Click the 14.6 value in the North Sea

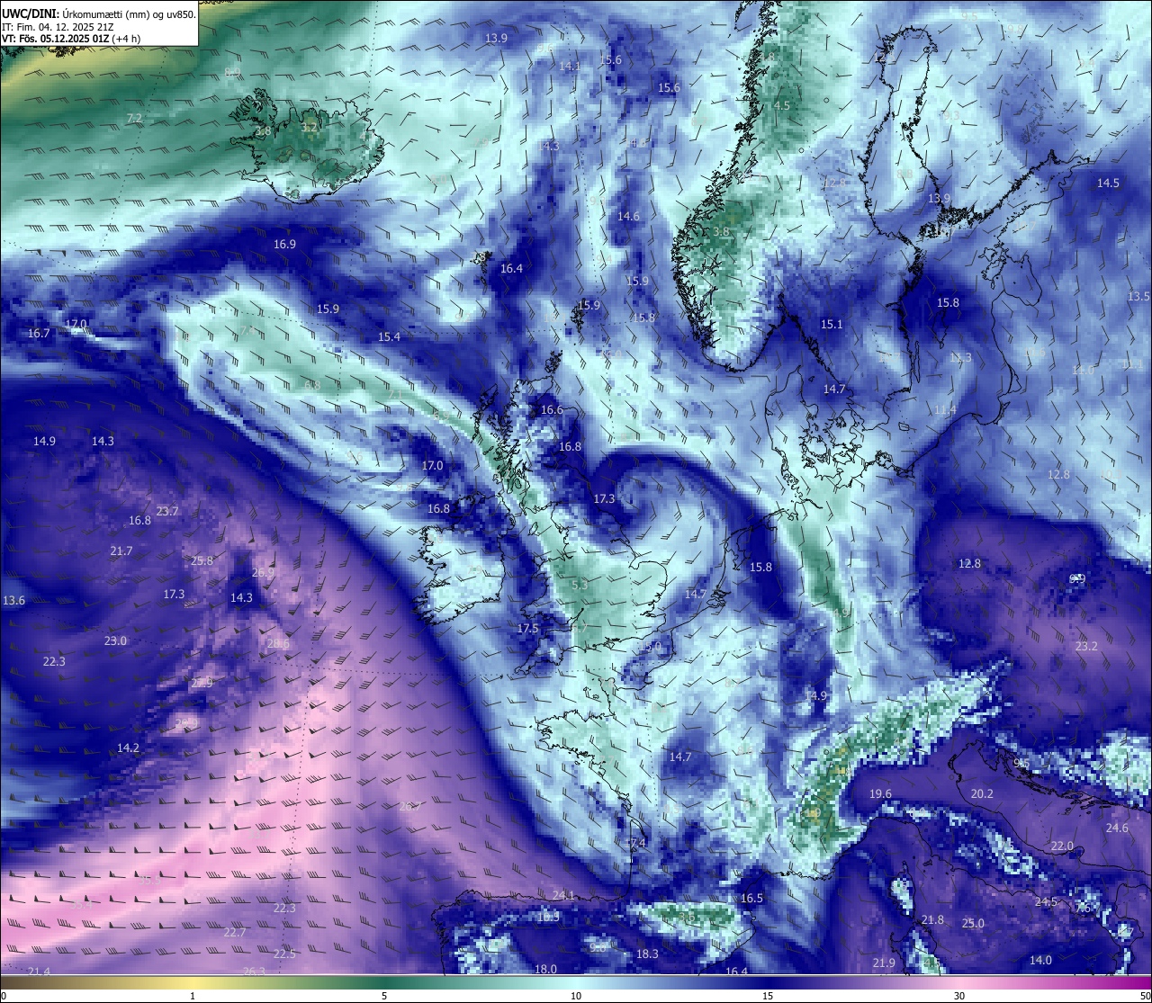click(x=628, y=216)
